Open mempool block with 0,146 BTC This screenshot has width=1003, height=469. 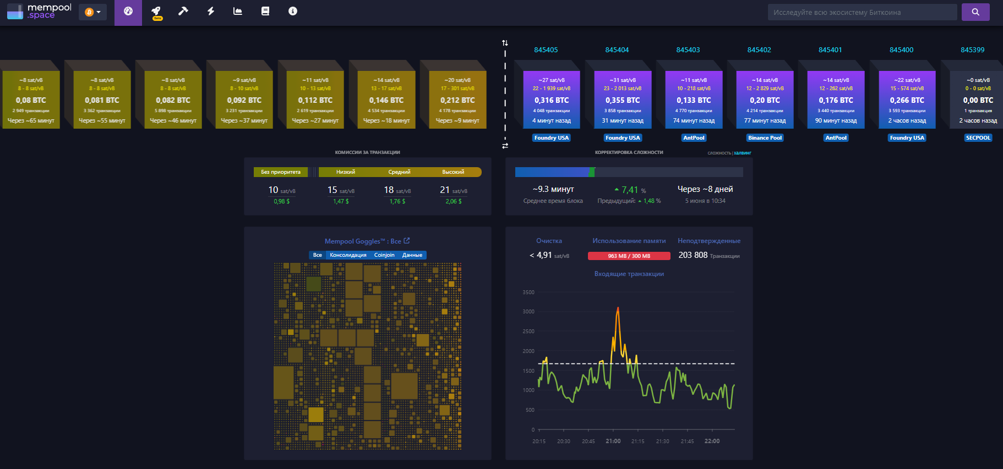[386, 100]
